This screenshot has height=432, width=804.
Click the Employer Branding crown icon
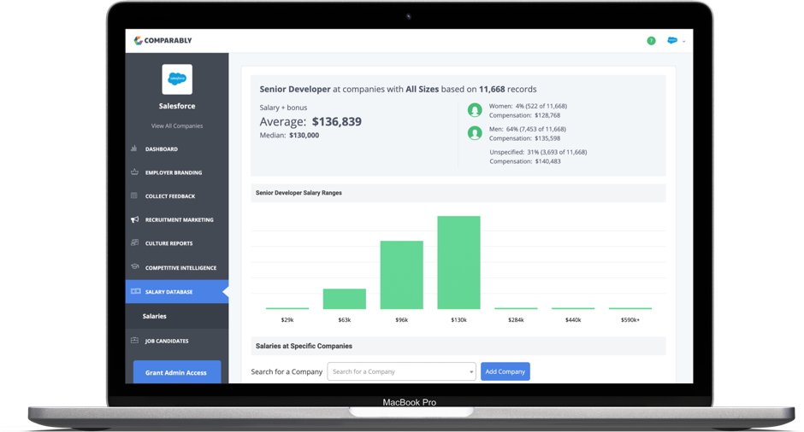pyautogui.click(x=134, y=172)
